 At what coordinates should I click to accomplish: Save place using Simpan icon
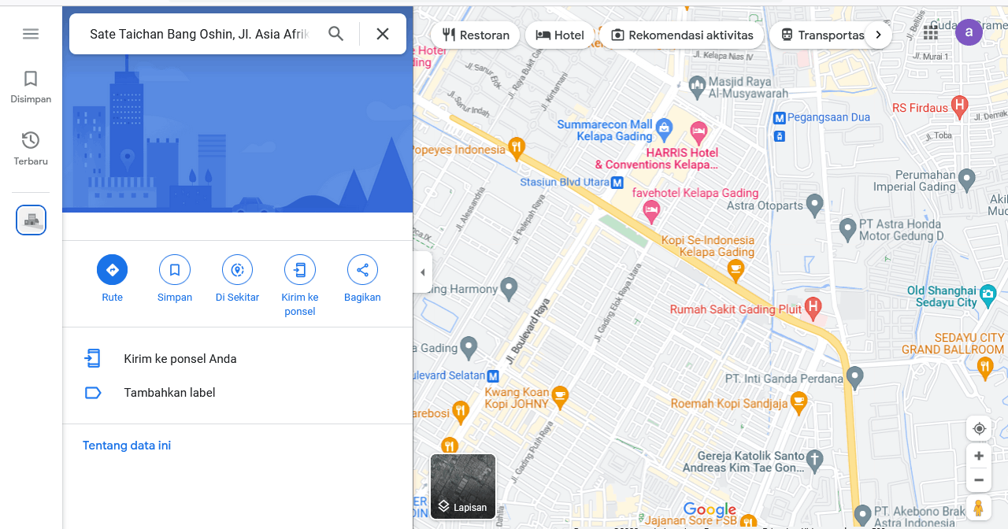[175, 270]
